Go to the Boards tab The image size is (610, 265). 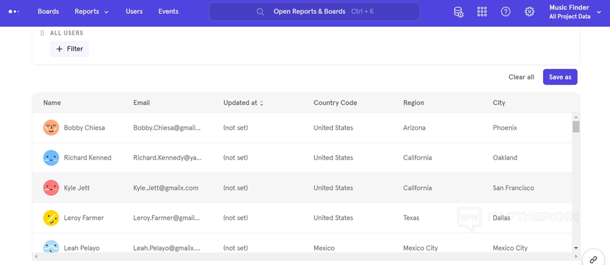[x=48, y=12]
